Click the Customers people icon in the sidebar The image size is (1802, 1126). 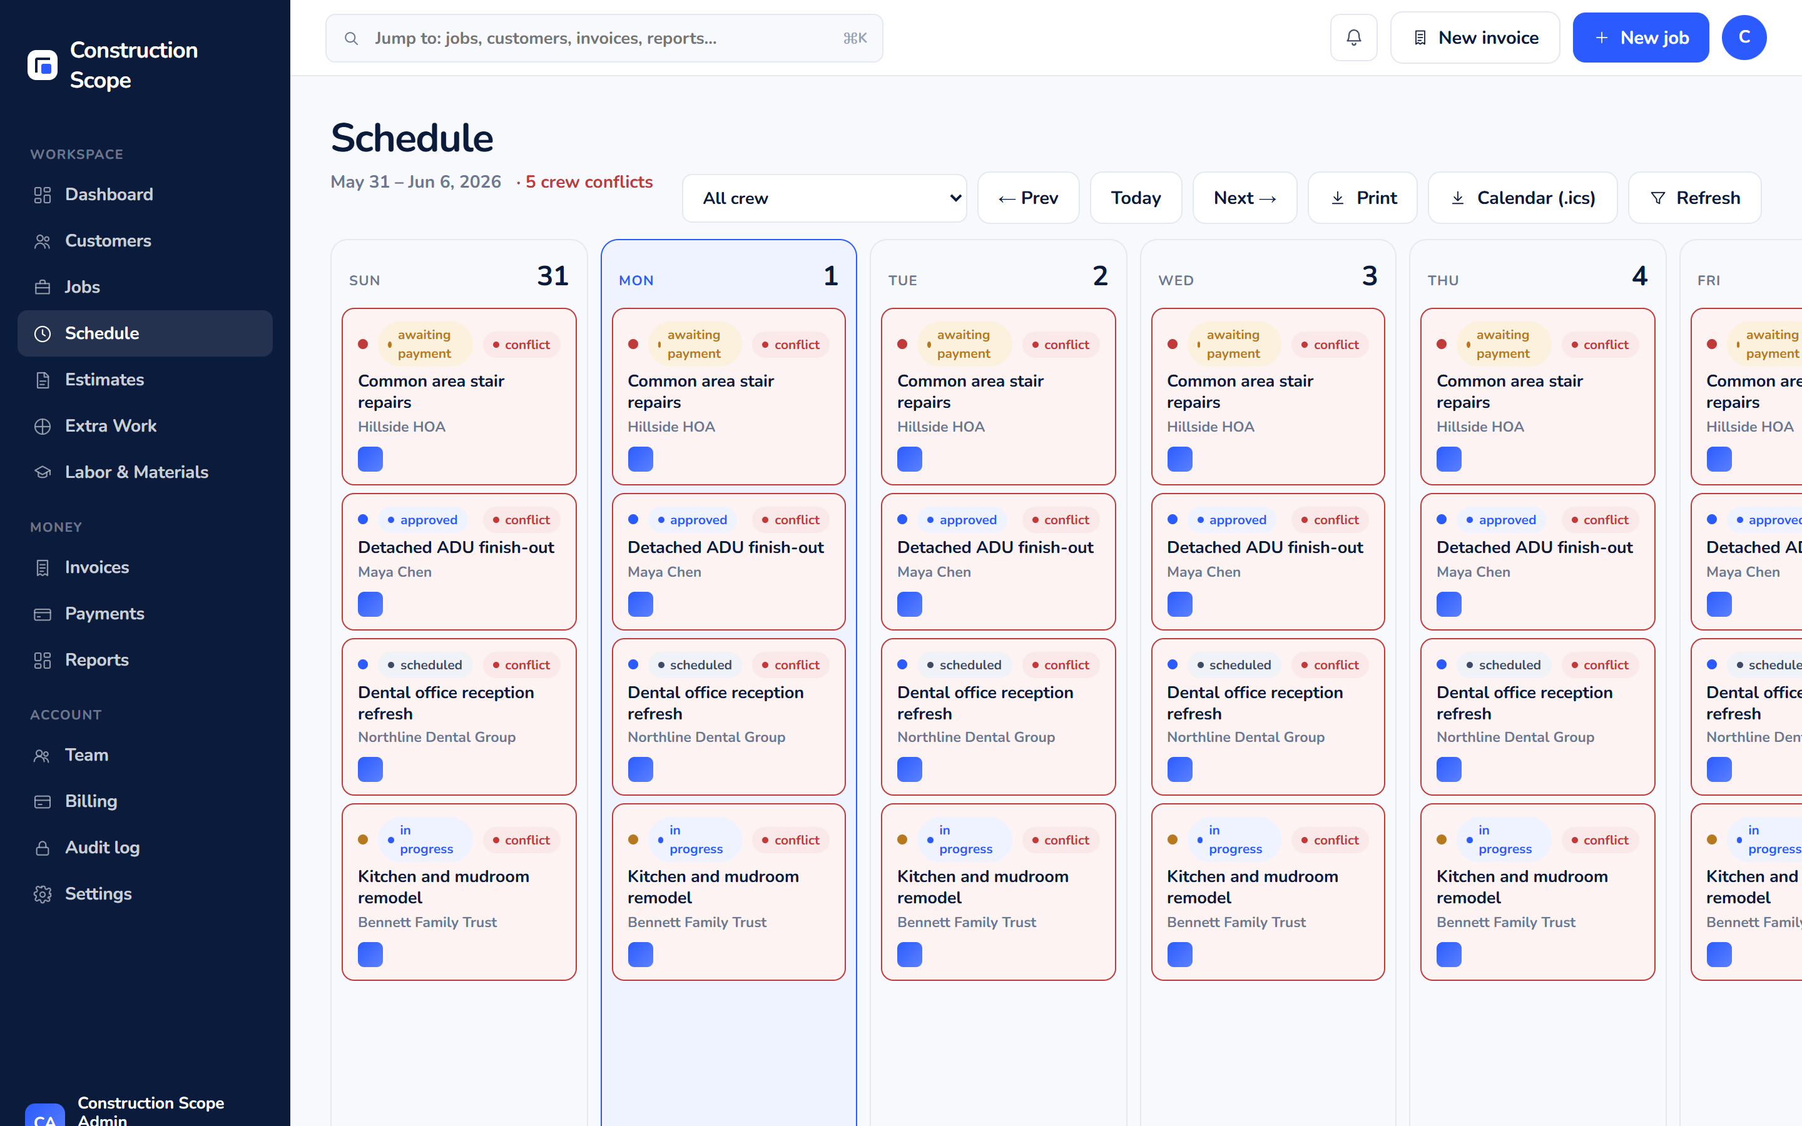pos(43,241)
